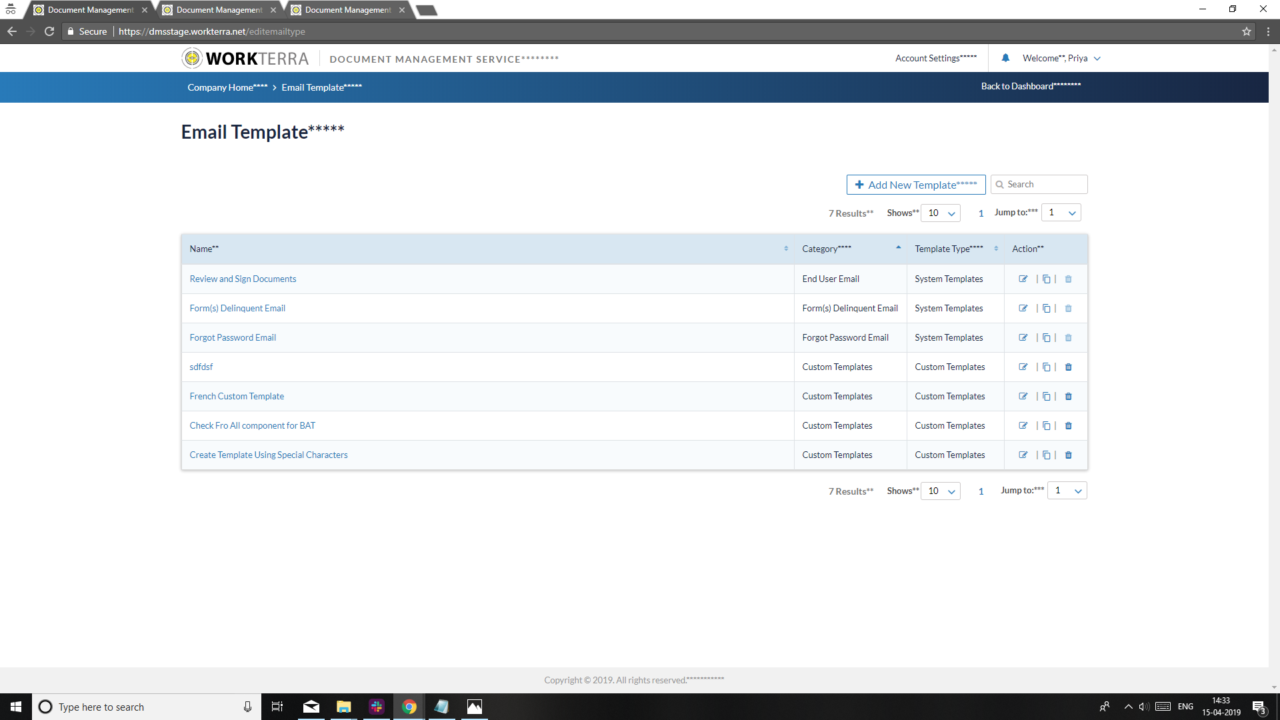Open the top Shows 10 dropdown
Image resolution: width=1280 pixels, height=720 pixels.
pyautogui.click(x=941, y=213)
